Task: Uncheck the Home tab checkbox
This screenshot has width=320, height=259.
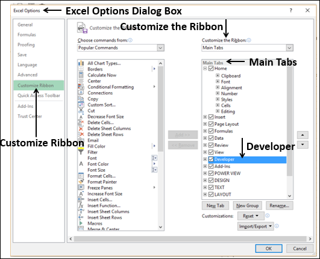Action: (x=211, y=68)
